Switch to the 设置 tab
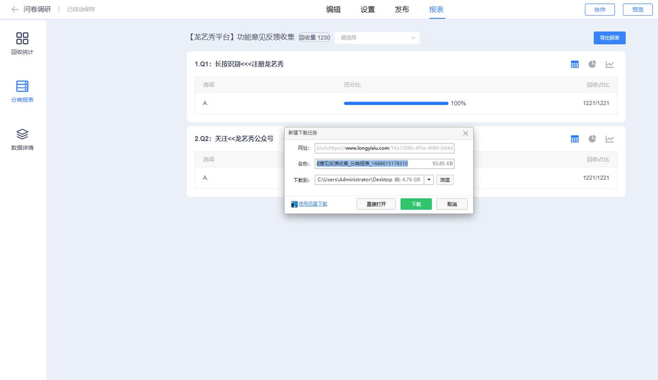Viewport: 658px width, 380px height. (x=367, y=9)
